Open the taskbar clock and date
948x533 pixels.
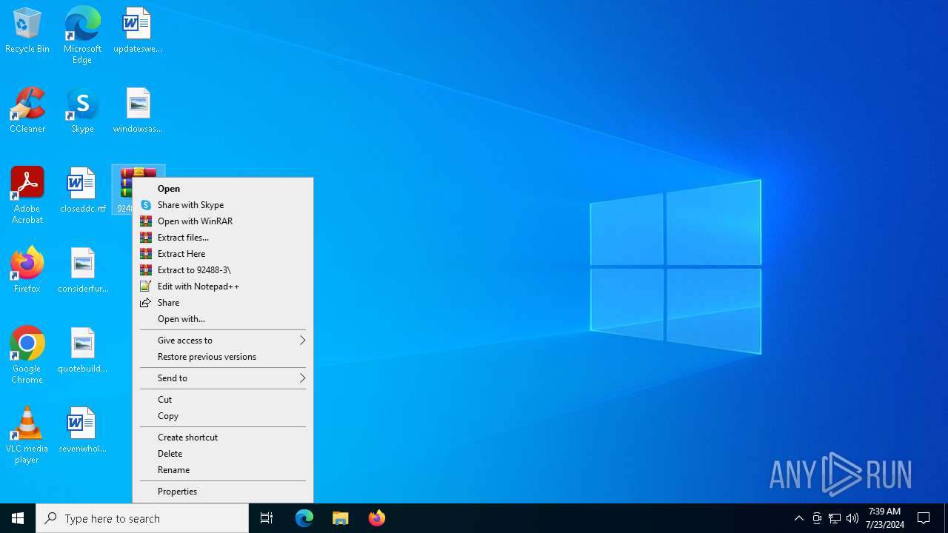click(x=884, y=518)
